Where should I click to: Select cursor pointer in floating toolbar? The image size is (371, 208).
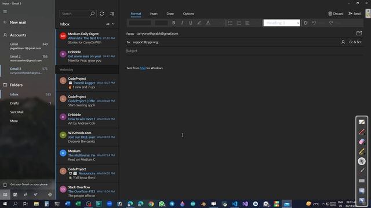pyautogui.click(x=362, y=161)
